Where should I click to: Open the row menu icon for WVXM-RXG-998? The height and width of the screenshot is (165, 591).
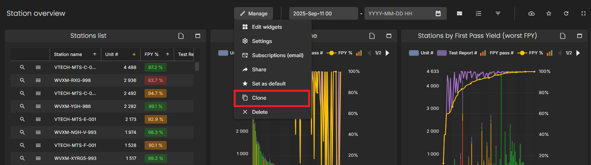point(38,80)
